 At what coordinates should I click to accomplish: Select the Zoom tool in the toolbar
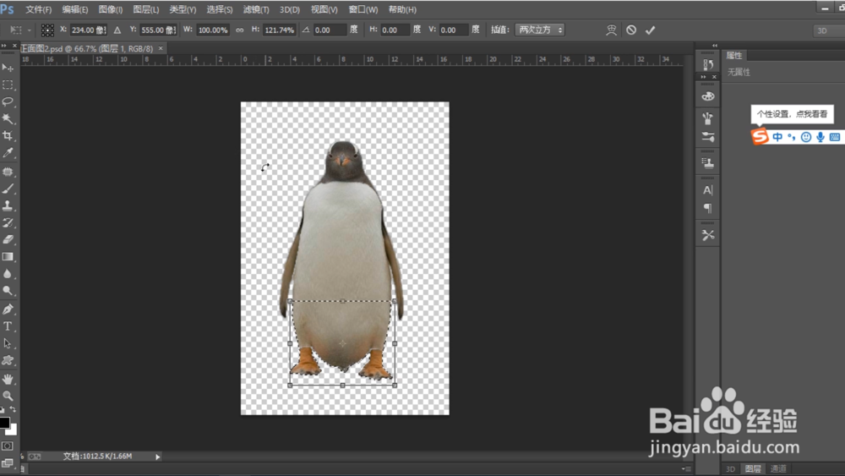[x=8, y=396]
